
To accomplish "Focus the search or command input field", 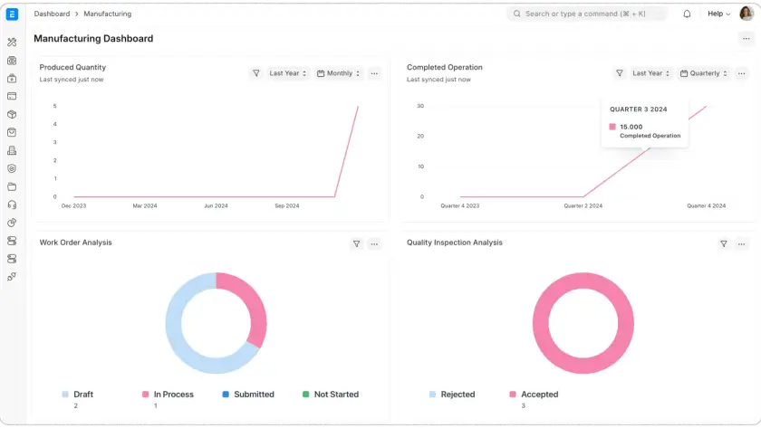I will point(589,14).
